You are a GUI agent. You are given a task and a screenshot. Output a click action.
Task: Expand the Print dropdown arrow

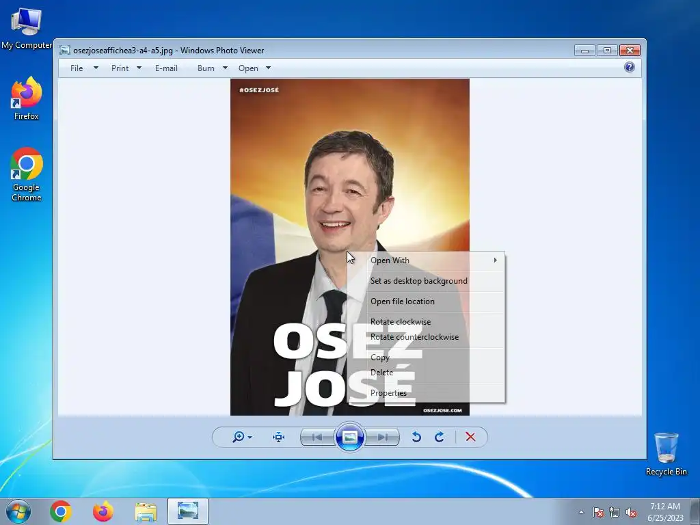139,68
